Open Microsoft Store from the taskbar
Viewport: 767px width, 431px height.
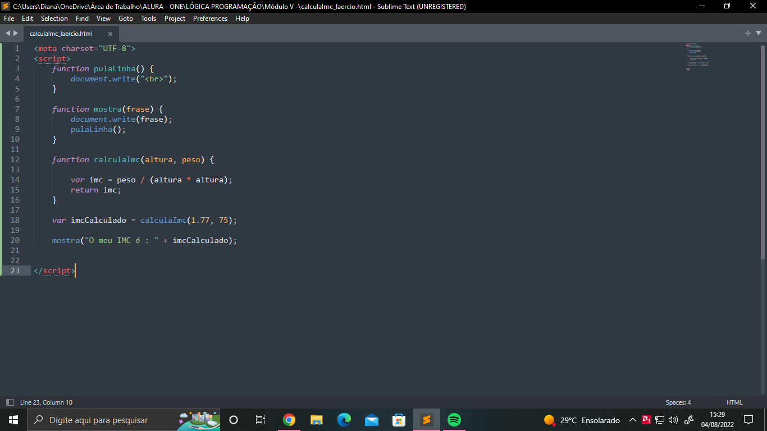[399, 420]
